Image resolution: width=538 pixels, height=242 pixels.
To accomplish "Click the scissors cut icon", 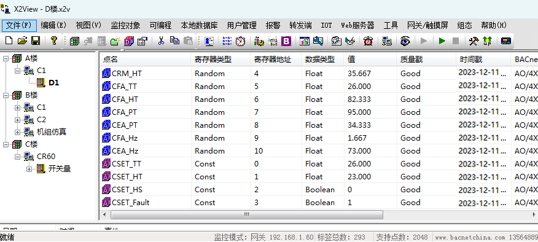I will pyautogui.click(x=161, y=41).
